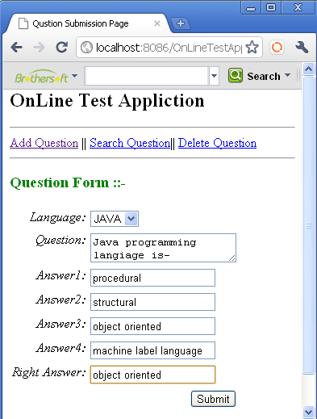This screenshot has width=317, height=419.
Task: Bookmark page with the star icon
Action: [x=252, y=48]
